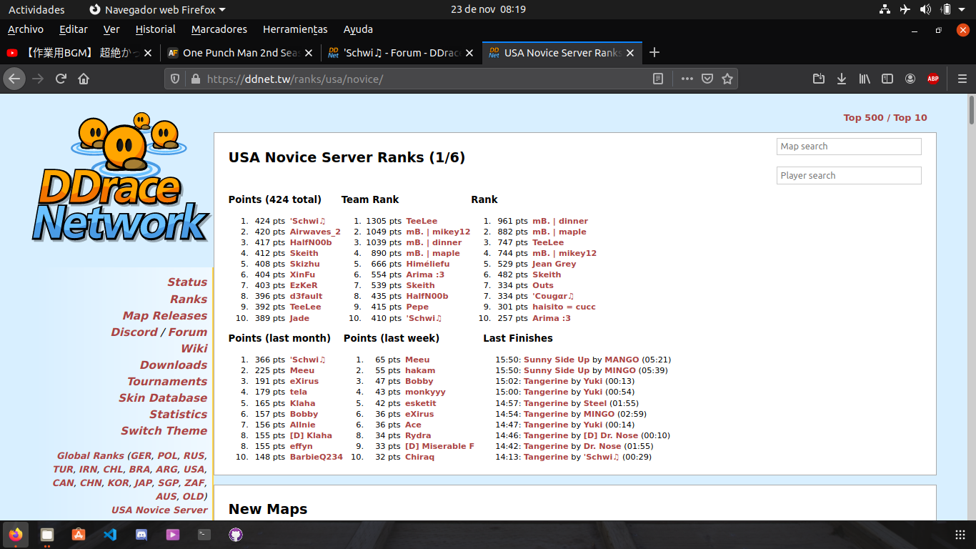Open the Firefox downloads arrow icon
The image size is (976, 549).
pyautogui.click(x=842, y=79)
